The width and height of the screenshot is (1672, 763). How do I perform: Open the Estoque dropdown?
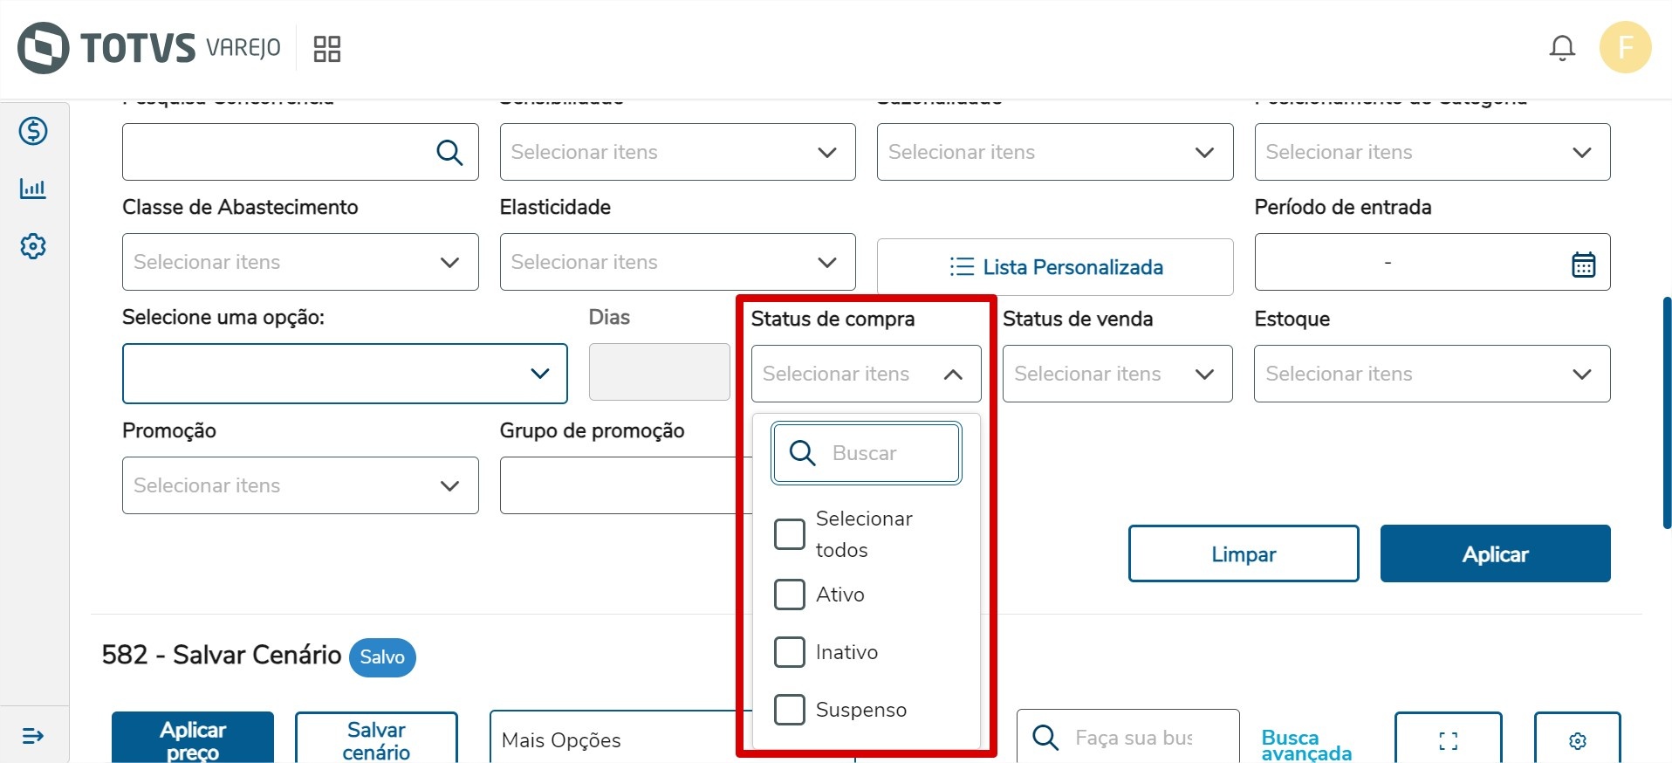click(x=1431, y=374)
